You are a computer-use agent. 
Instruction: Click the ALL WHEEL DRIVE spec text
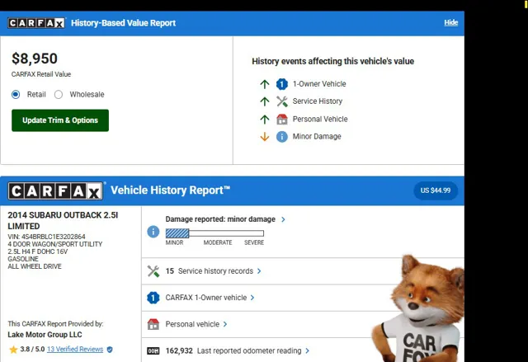tap(35, 266)
